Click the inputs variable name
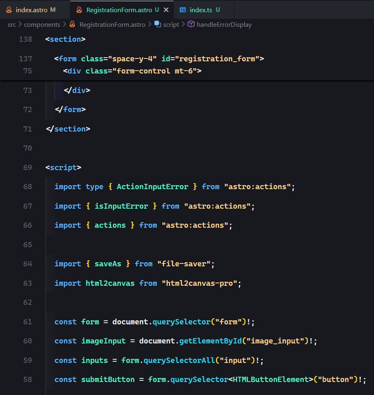 coord(95,360)
